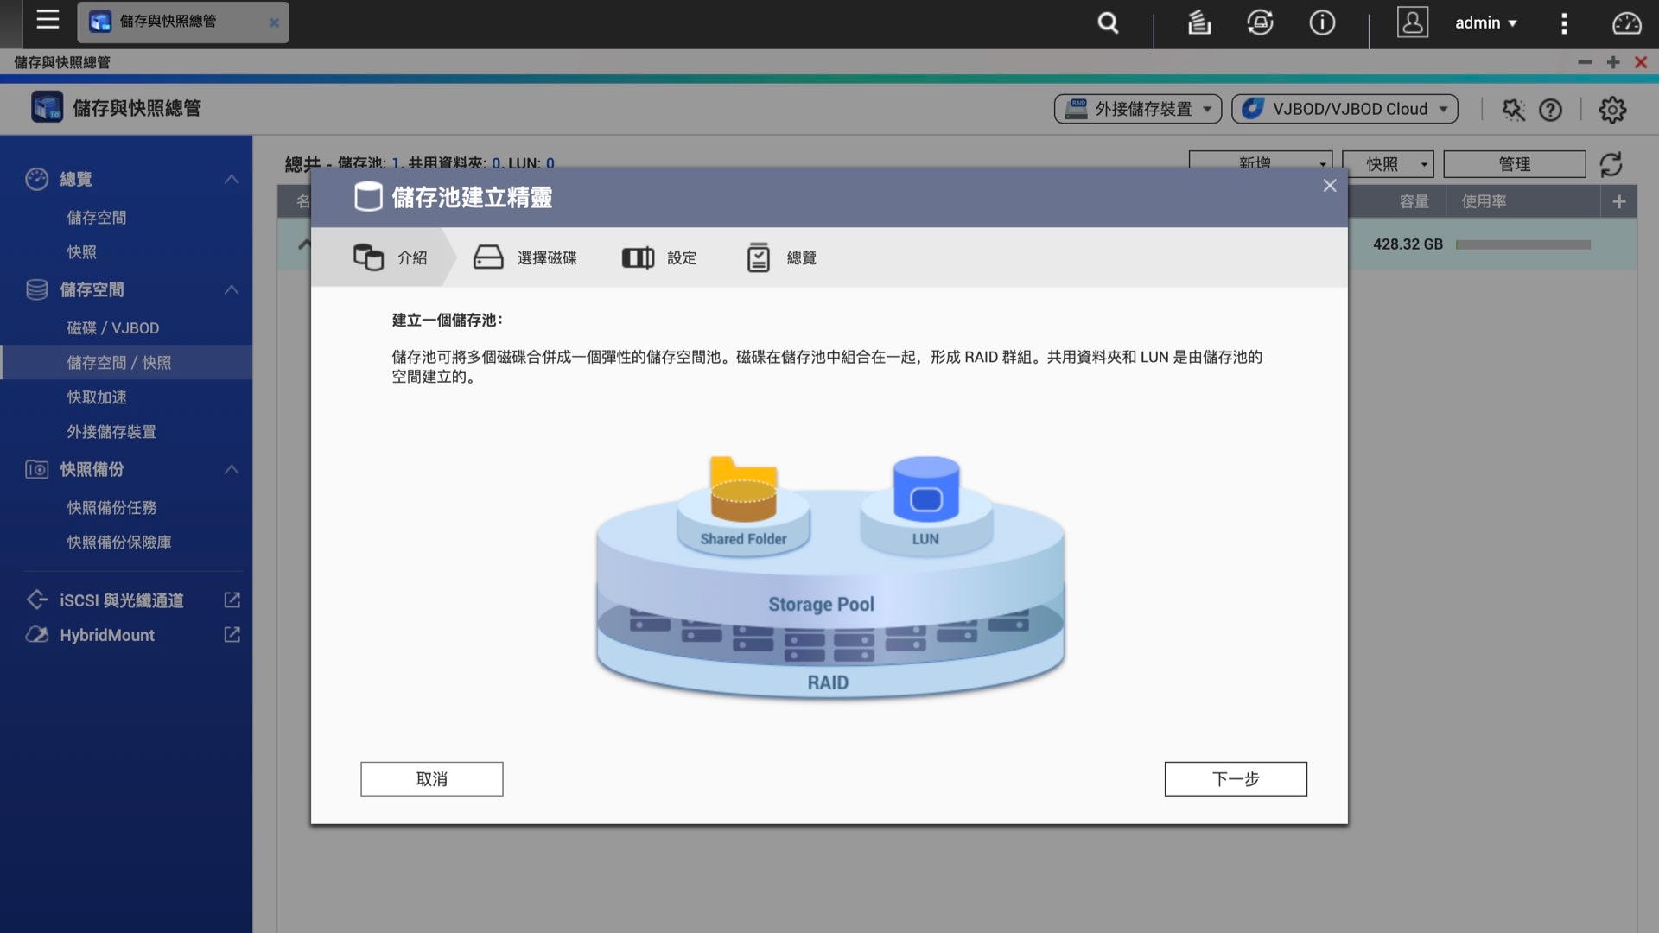Click the LUN cylinder illustration
Screen dimensions: 1659x933
[925, 489]
